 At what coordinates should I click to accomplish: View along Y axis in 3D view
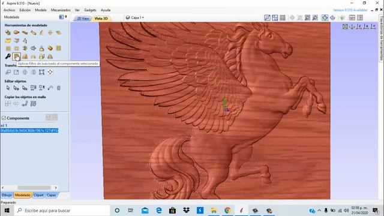(373, 26)
